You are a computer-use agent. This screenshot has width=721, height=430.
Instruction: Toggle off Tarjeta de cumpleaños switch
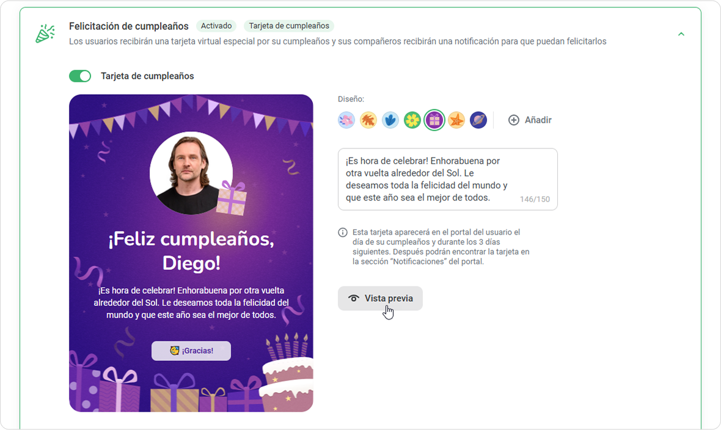(x=80, y=76)
